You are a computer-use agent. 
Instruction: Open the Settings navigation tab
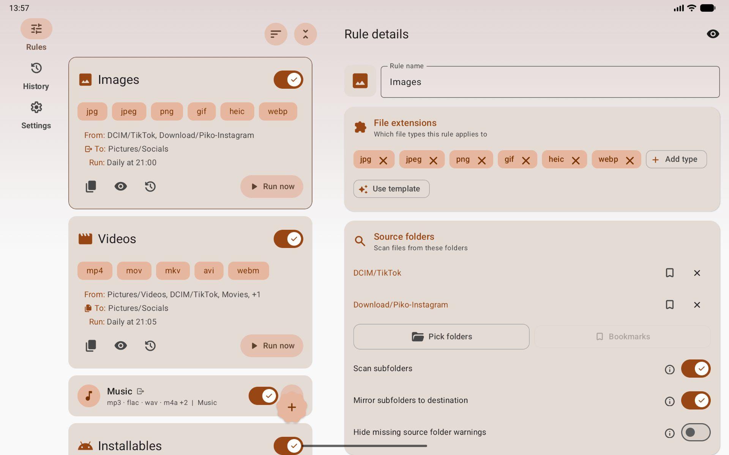coord(36,115)
